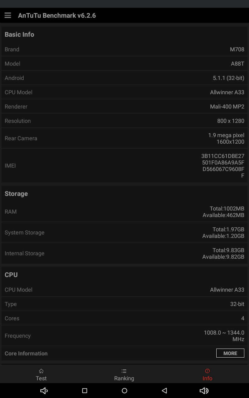Screen dimensions: 249x398
Task: Tap Allwinner A33 value in Basic Info
Action: click(227, 92)
